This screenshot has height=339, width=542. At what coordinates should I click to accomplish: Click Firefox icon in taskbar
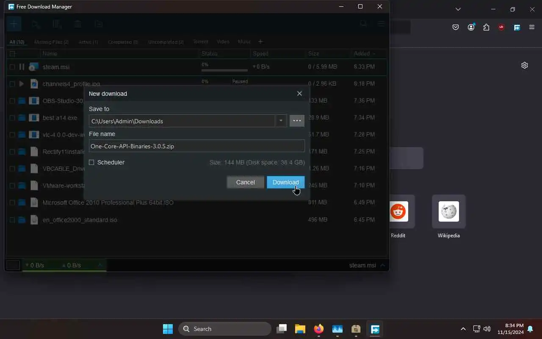(x=319, y=329)
